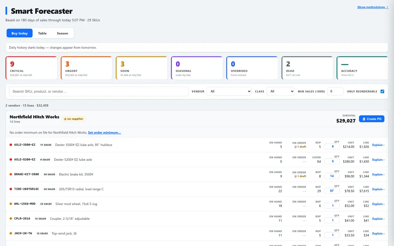Select the Urgent summary card
Screen dimensions: 394x246
pyautogui.click(x=86, y=68)
